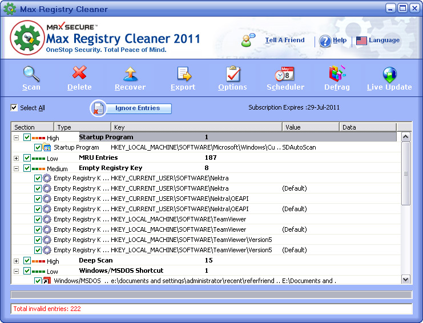Open the Language link

384,40
